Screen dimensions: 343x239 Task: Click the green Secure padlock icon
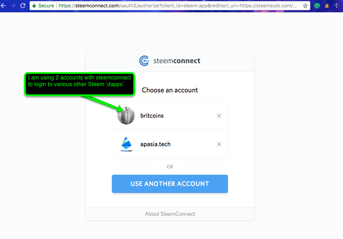tap(34, 6)
